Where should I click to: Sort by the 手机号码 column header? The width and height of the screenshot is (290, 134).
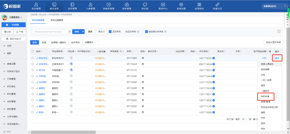click(x=204, y=51)
